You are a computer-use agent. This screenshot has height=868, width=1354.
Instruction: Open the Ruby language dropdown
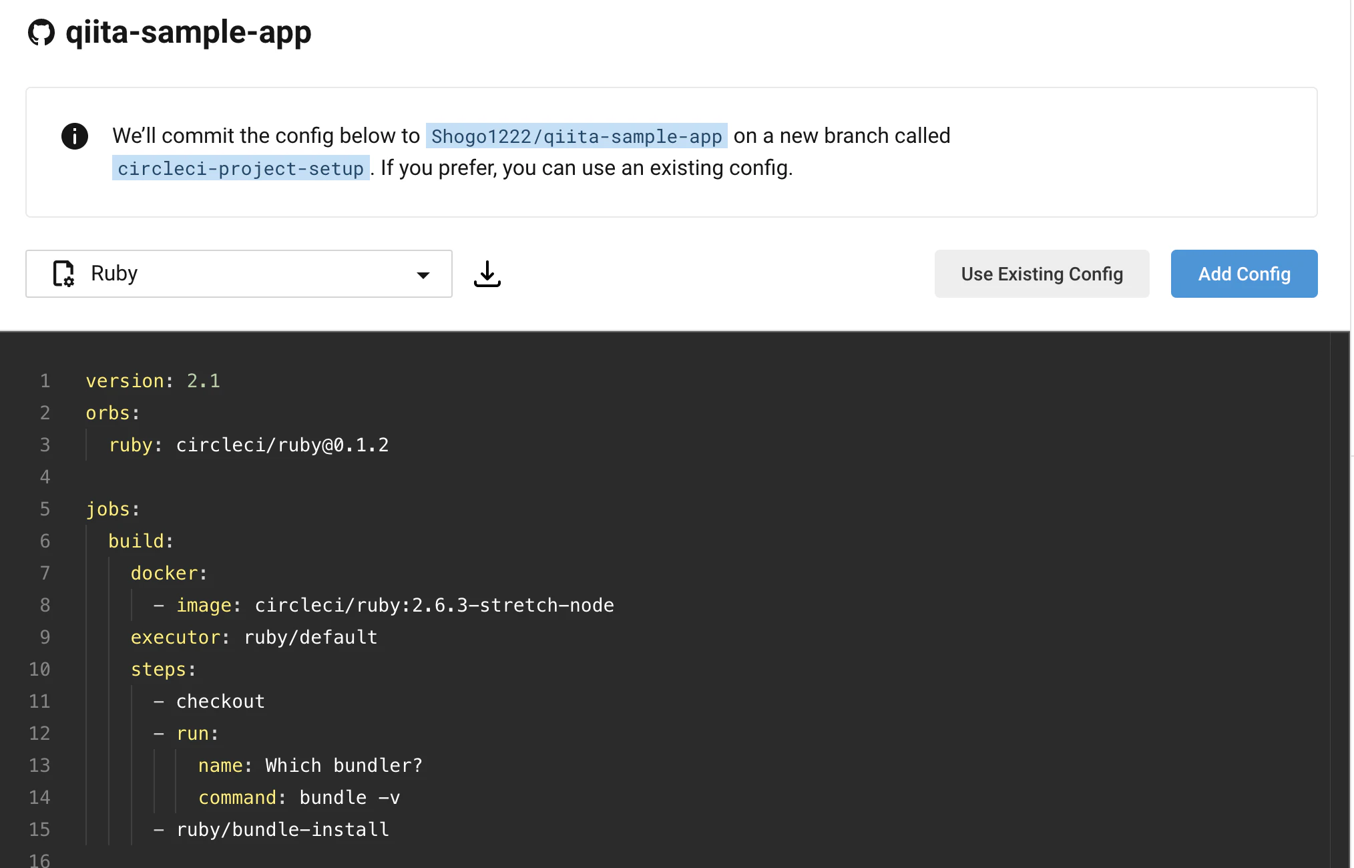tap(239, 274)
